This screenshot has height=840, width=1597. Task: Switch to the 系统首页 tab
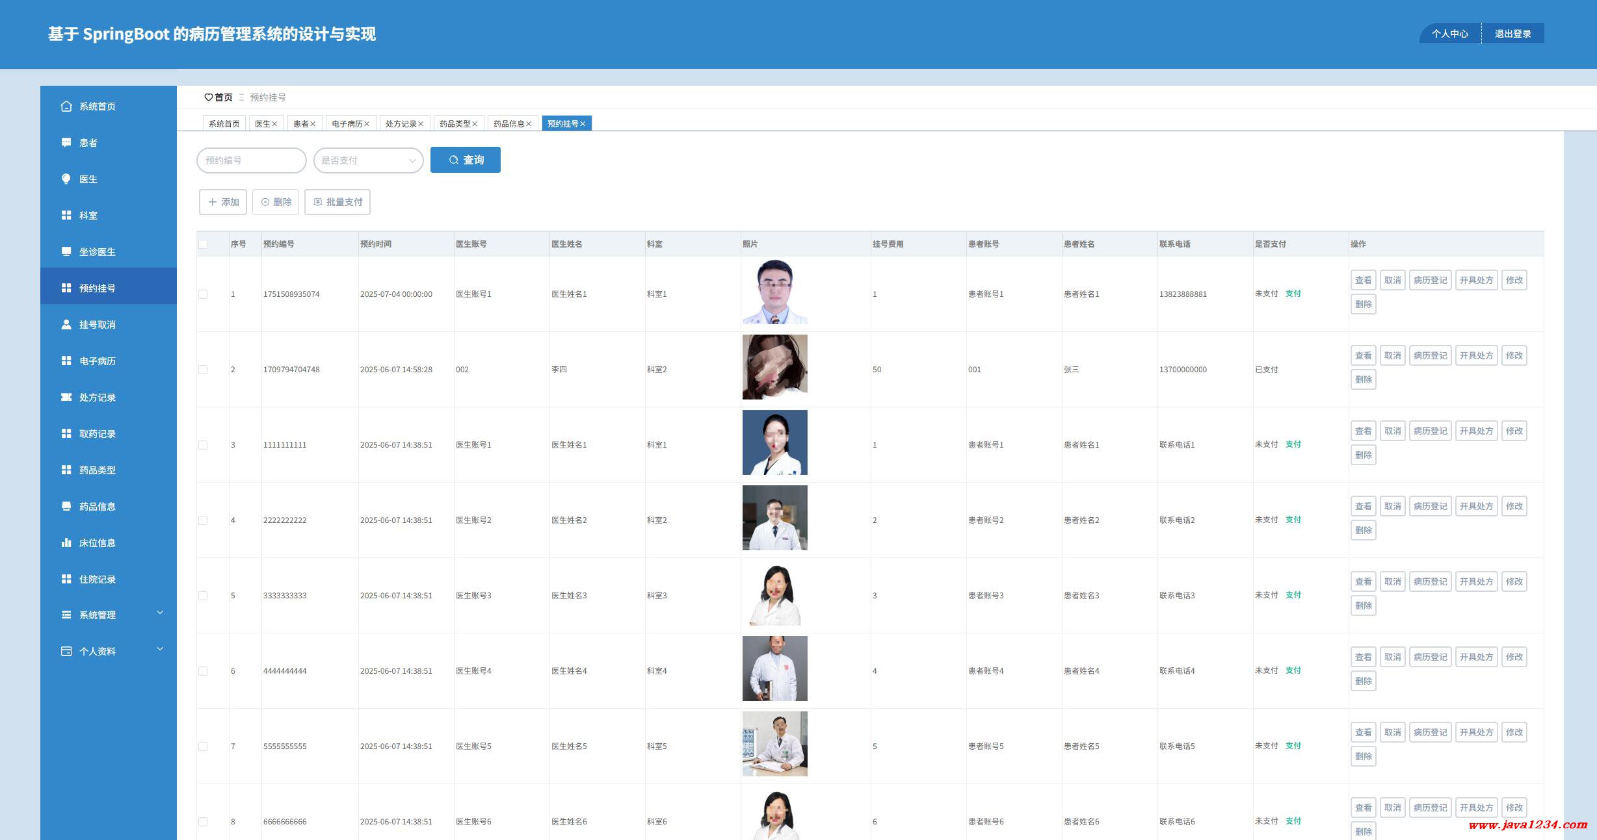[x=224, y=123]
